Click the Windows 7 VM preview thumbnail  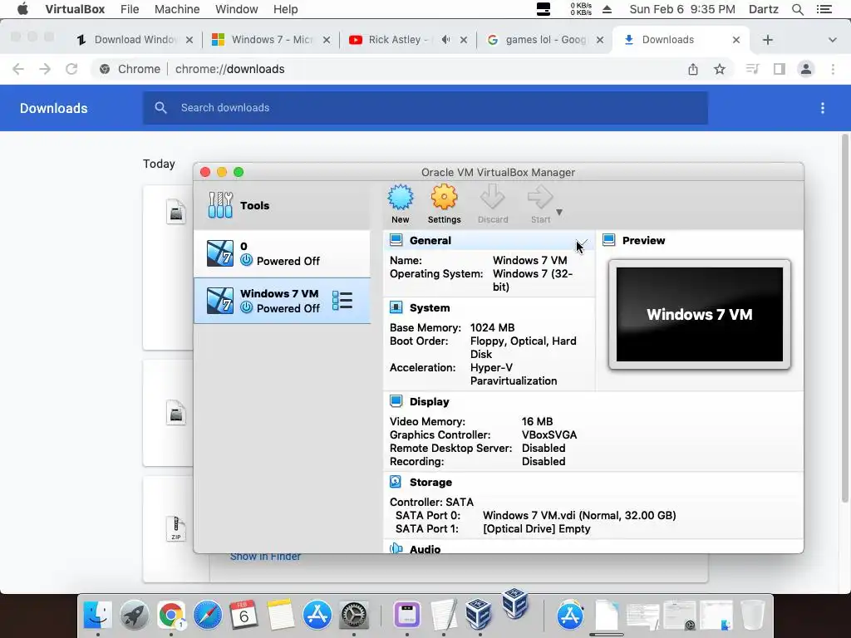pos(700,314)
